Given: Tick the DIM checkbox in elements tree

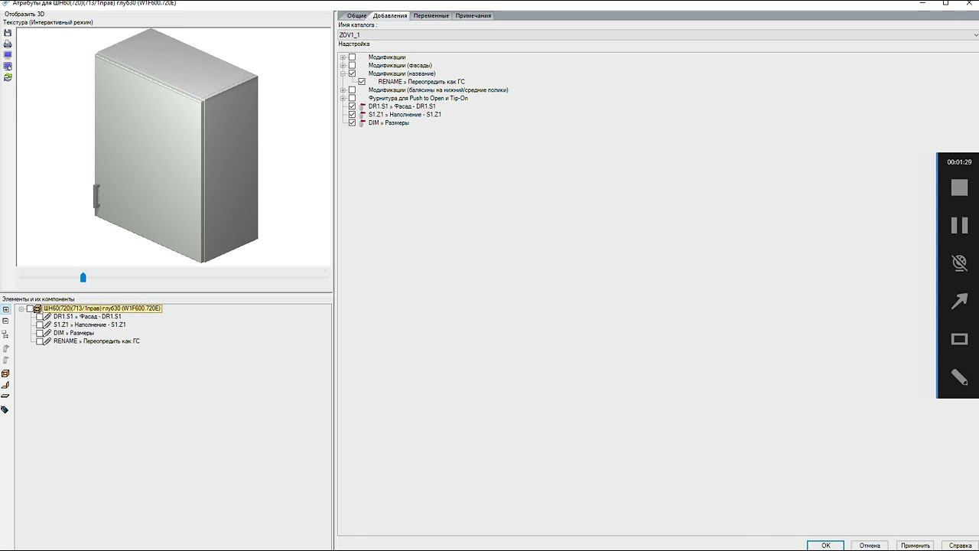Looking at the screenshot, I should pyautogui.click(x=40, y=333).
